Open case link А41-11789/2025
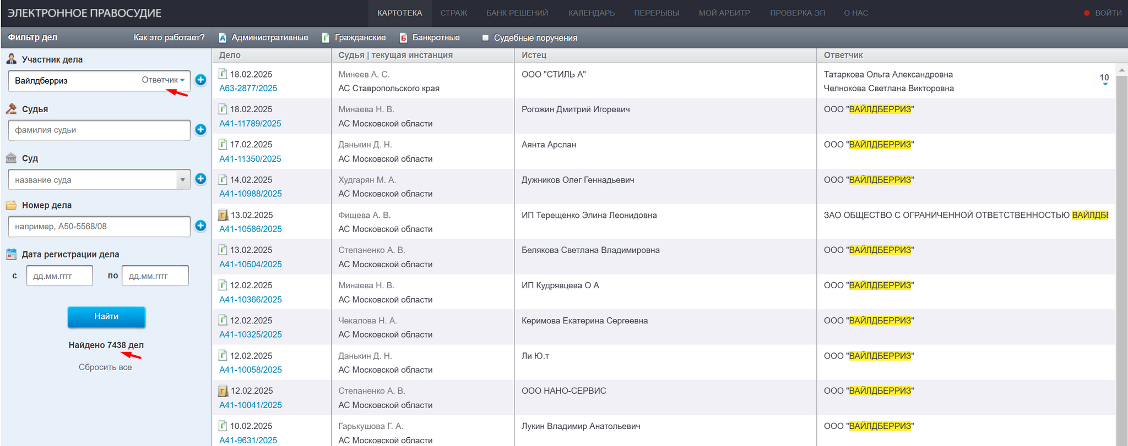 click(x=250, y=123)
